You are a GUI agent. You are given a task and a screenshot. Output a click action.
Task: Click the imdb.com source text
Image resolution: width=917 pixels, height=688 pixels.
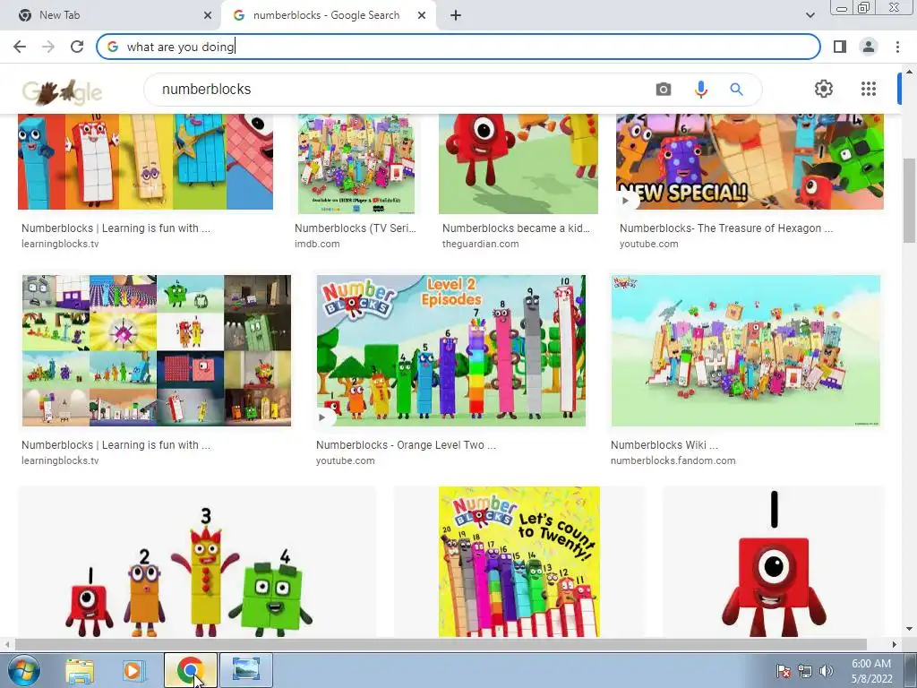pos(317,244)
